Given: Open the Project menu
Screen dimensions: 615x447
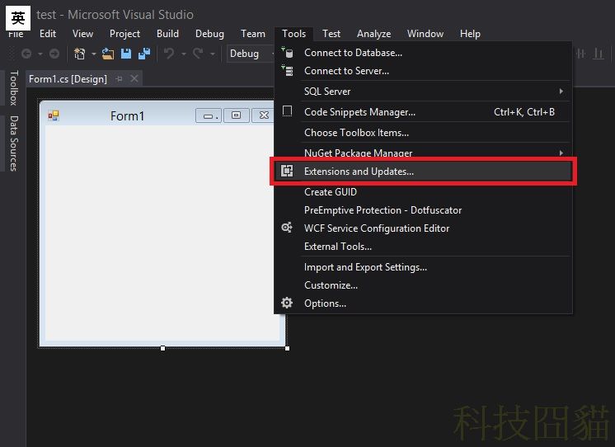Looking at the screenshot, I should click(124, 34).
